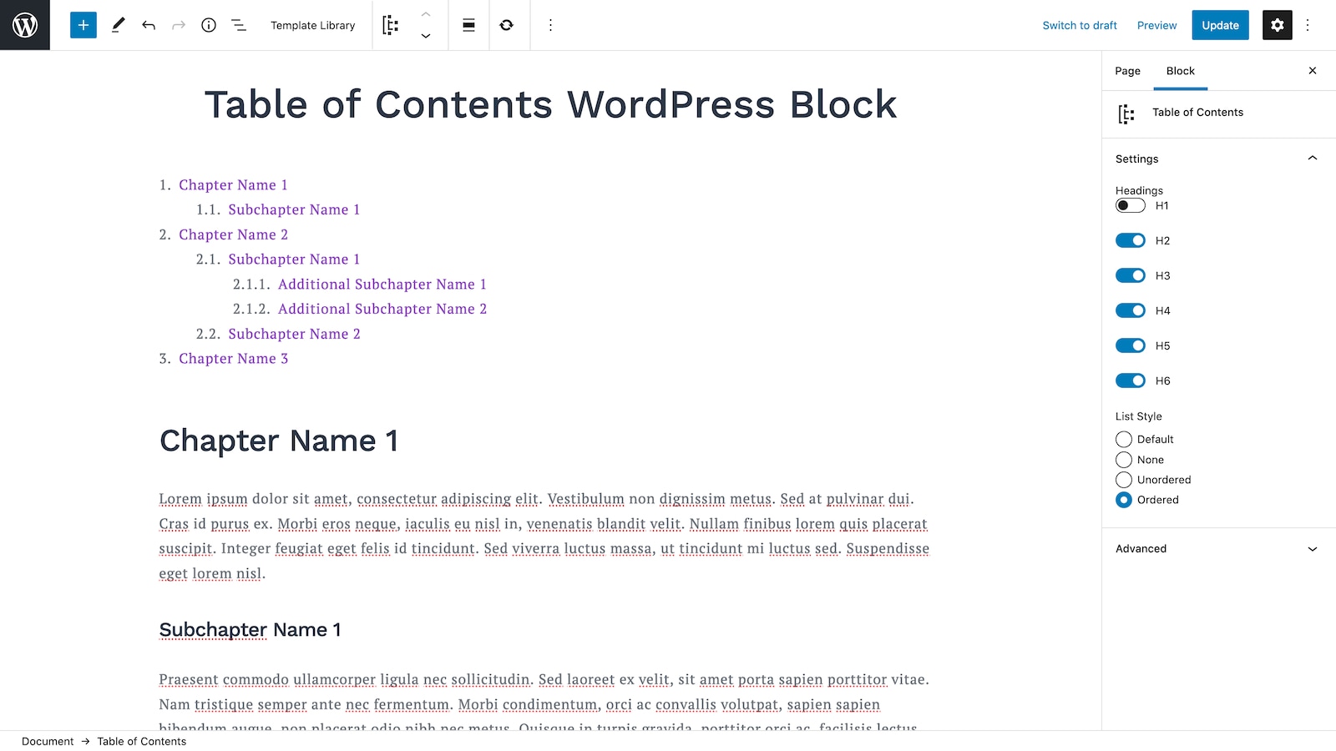
Task: Open the list view outline
Action: (x=239, y=25)
